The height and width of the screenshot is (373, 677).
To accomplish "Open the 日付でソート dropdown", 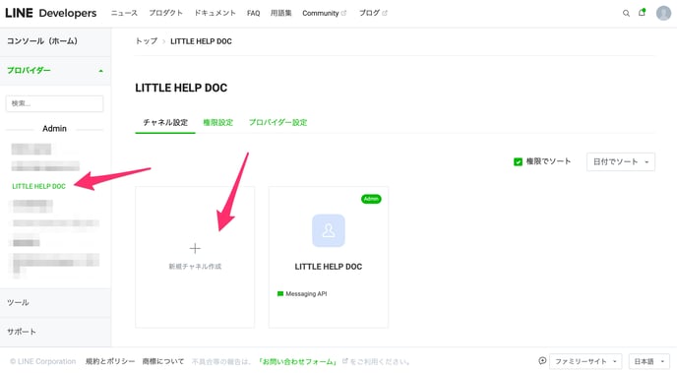I will click(621, 161).
